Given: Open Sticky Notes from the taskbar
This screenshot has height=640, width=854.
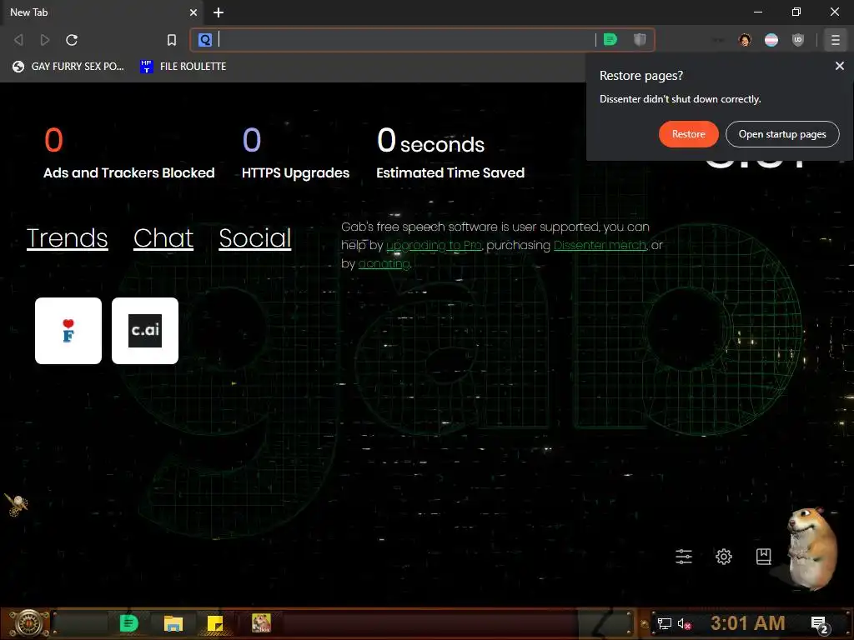Looking at the screenshot, I should [215, 623].
